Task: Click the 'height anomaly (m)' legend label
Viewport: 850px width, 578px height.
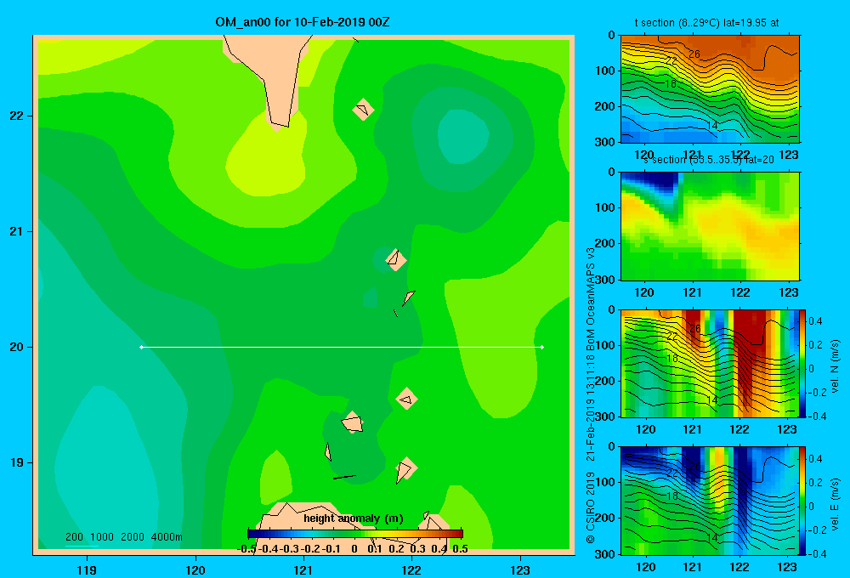Action: click(354, 518)
